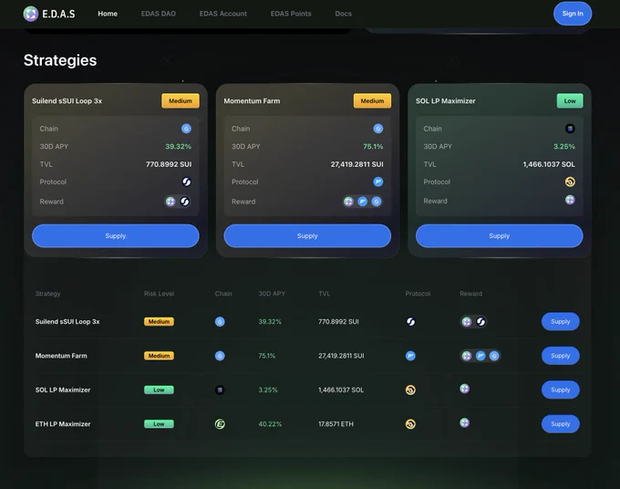Select Momentum Farm name in table
The image size is (620, 489).
(x=61, y=356)
